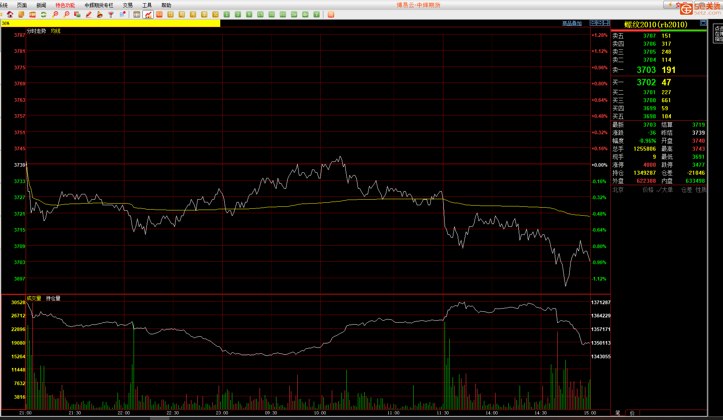Viewport: 723px width, 420px height.
Task: Open the 帮助 menu
Action: tap(166, 5)
